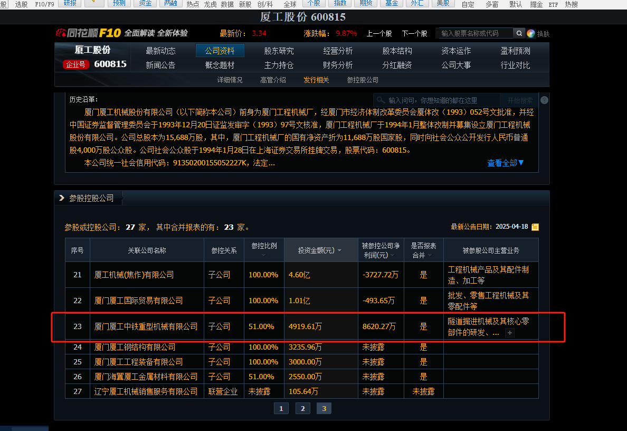Expand full company history via 查看全部

(506, 163)
